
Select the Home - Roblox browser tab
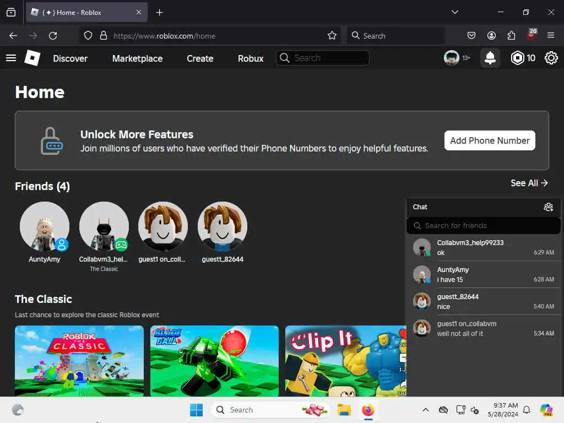click(86, 13)
